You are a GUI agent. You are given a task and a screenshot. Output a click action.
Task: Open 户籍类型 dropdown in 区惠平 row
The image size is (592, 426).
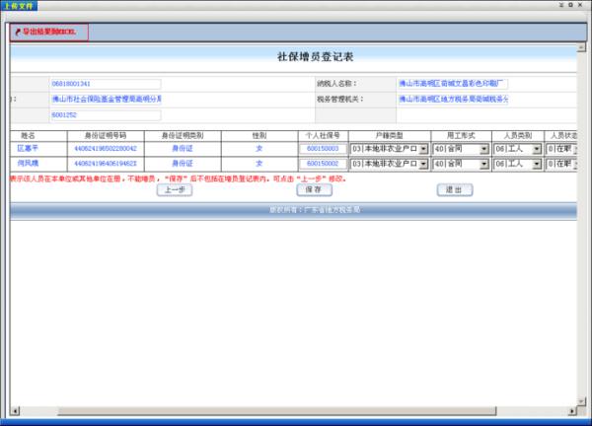coord(423,149)
